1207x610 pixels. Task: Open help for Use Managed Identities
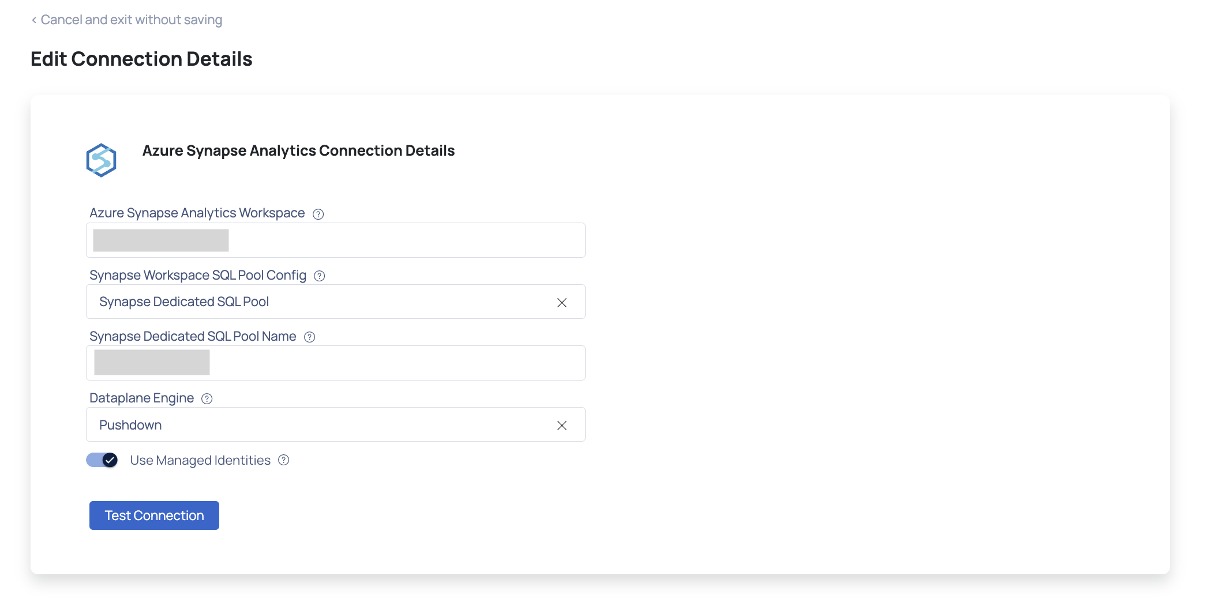284,460
